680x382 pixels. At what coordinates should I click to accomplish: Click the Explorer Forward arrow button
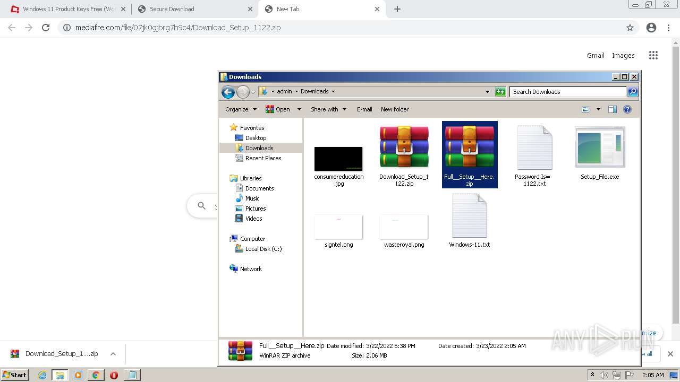coord(243,92)
